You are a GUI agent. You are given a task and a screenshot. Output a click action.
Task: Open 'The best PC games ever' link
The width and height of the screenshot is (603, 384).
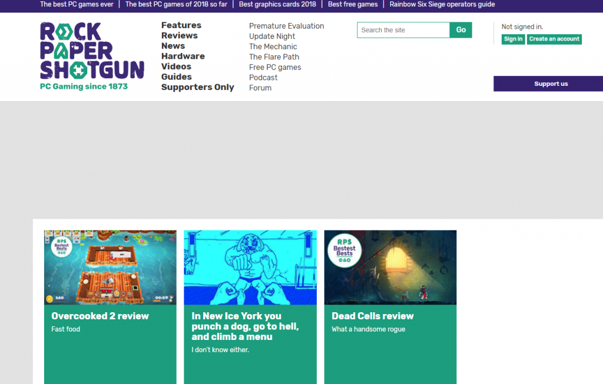(77, 4)
